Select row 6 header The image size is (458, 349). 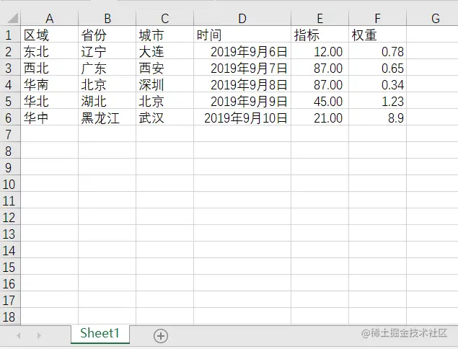[9, 118]
